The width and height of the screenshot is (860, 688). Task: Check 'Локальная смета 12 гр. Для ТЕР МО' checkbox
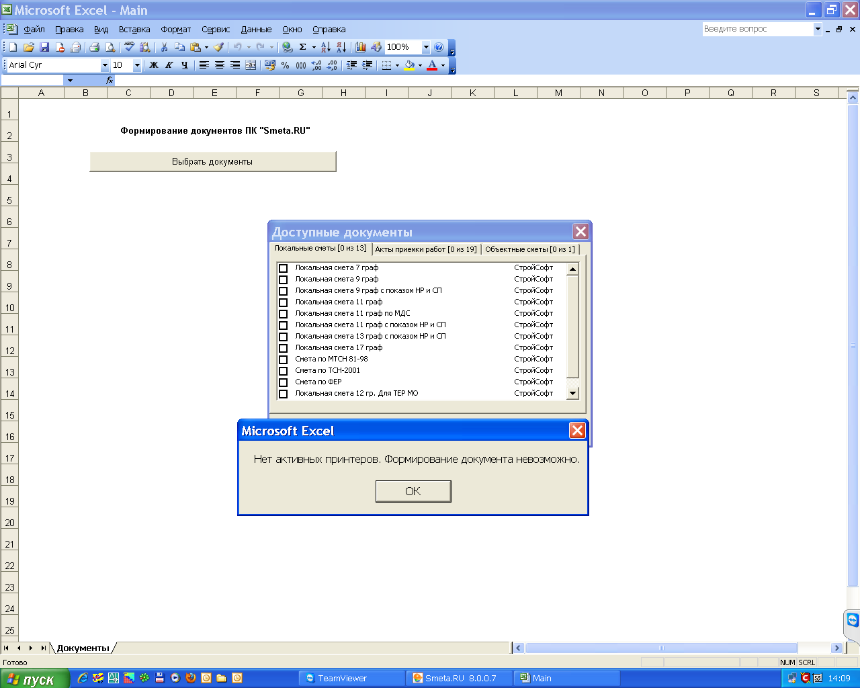point(283,394)
